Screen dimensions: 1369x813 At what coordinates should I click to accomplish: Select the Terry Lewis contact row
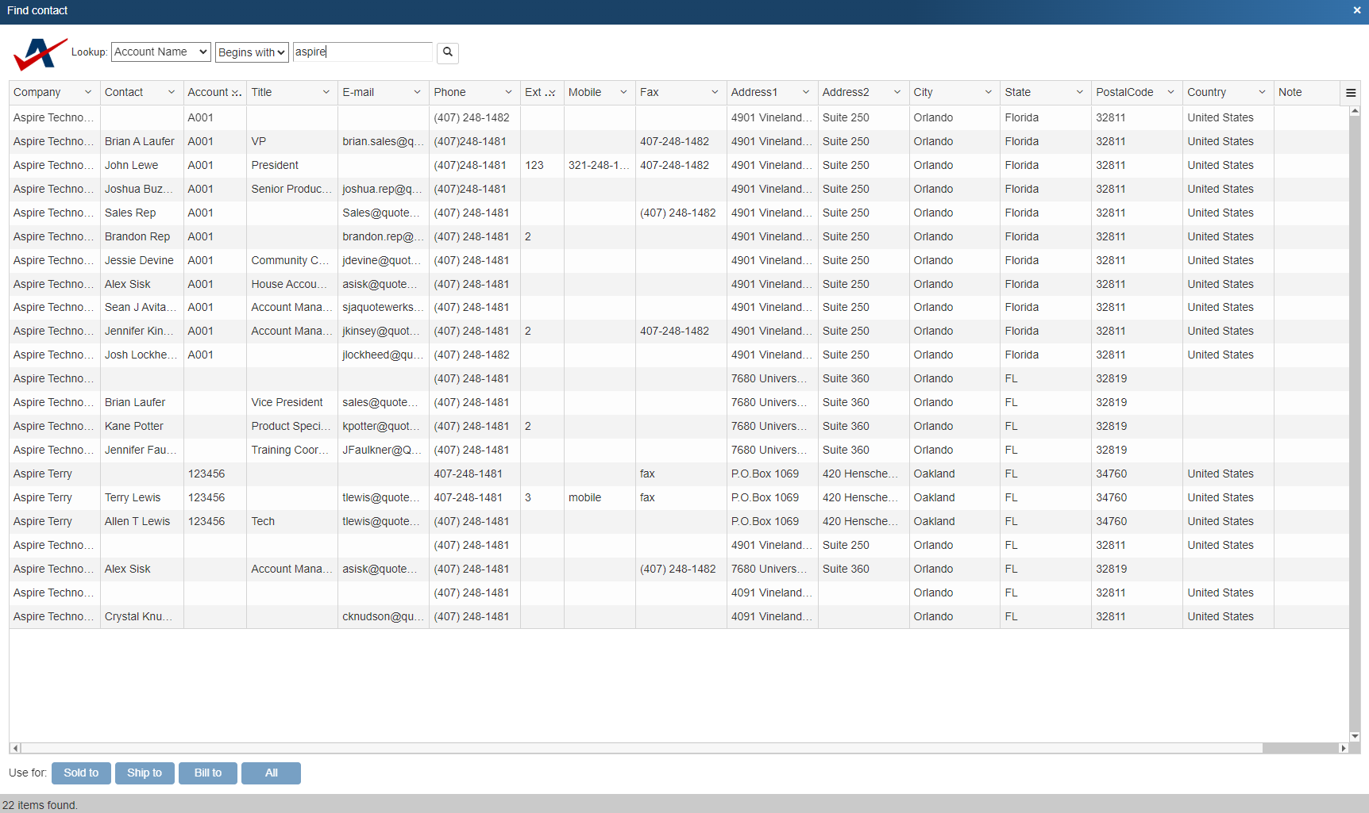[x=133, y=498]
